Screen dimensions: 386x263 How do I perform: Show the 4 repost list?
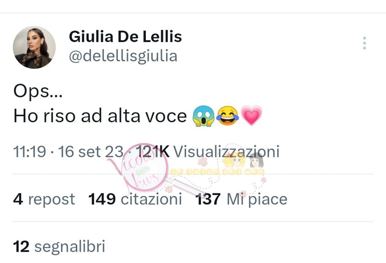pyautogui.click(x=44, y=199)
